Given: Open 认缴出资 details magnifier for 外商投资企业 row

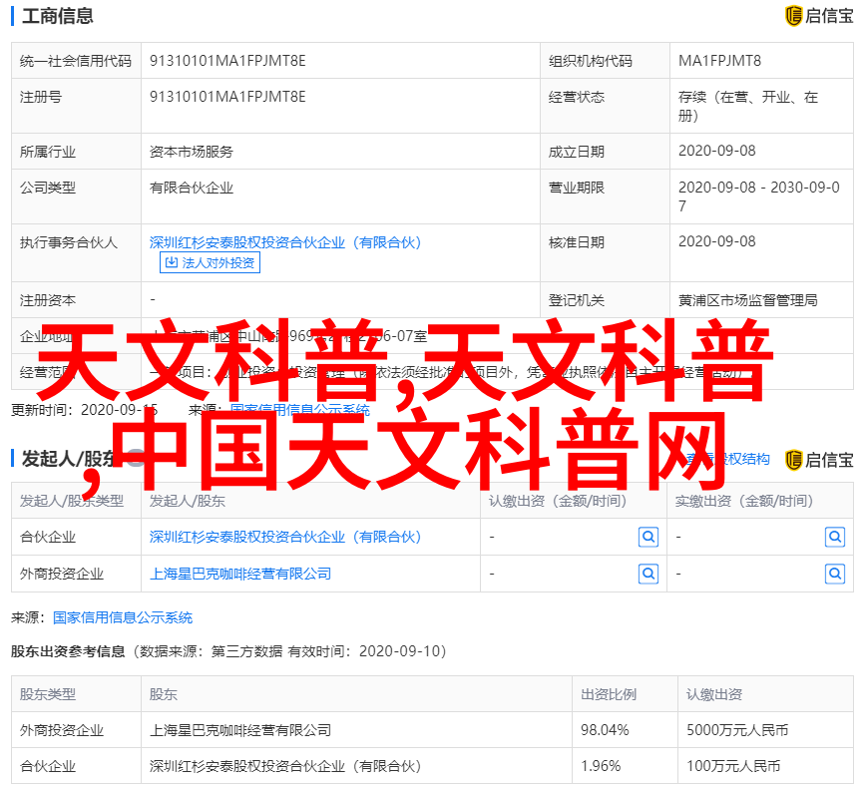Looking at the screenshot, I should click(x=649, y=575).
